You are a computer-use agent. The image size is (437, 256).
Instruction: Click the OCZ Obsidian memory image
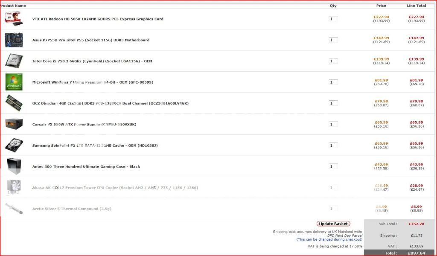[x=14, y=103]
